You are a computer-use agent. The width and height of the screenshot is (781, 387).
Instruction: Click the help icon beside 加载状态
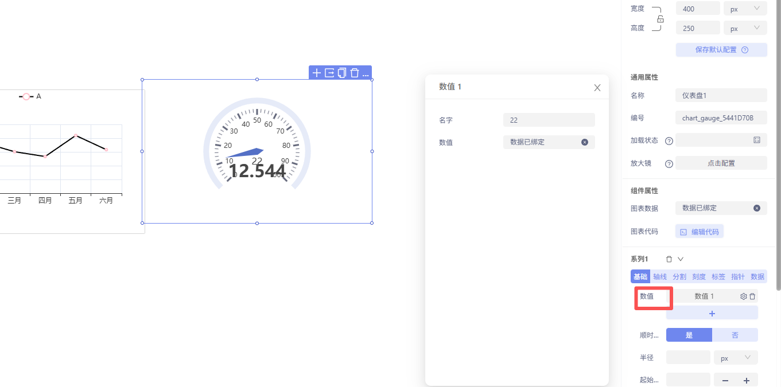[x=669, y=141]
